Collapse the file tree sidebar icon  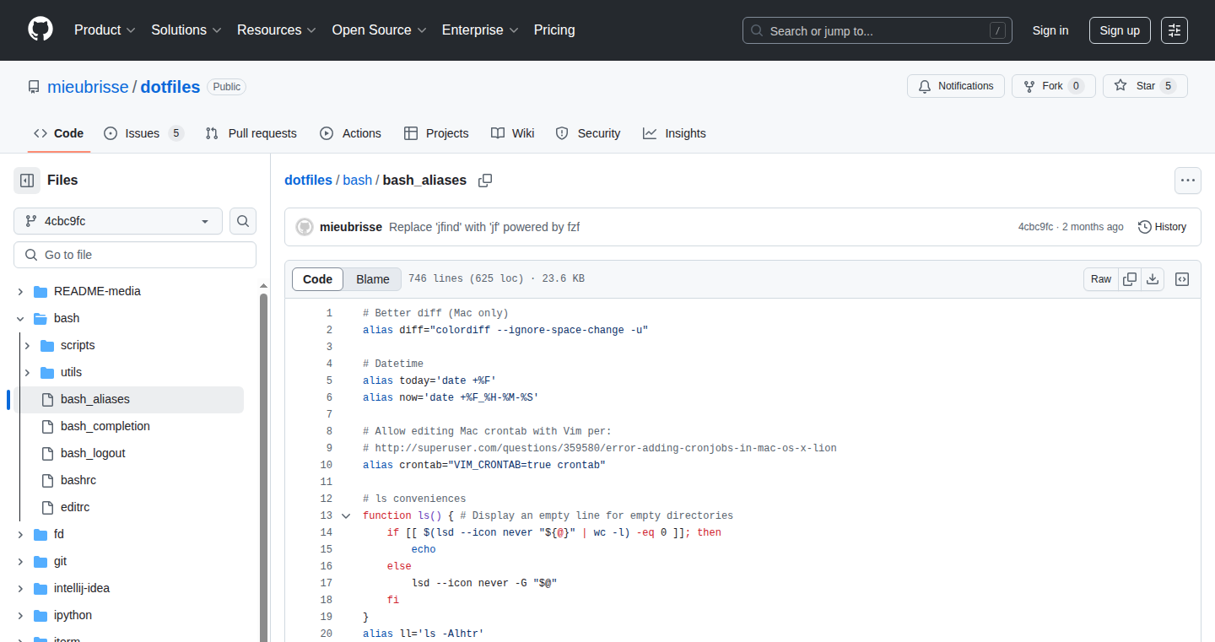pyautogui.click(x=27, y=181)
